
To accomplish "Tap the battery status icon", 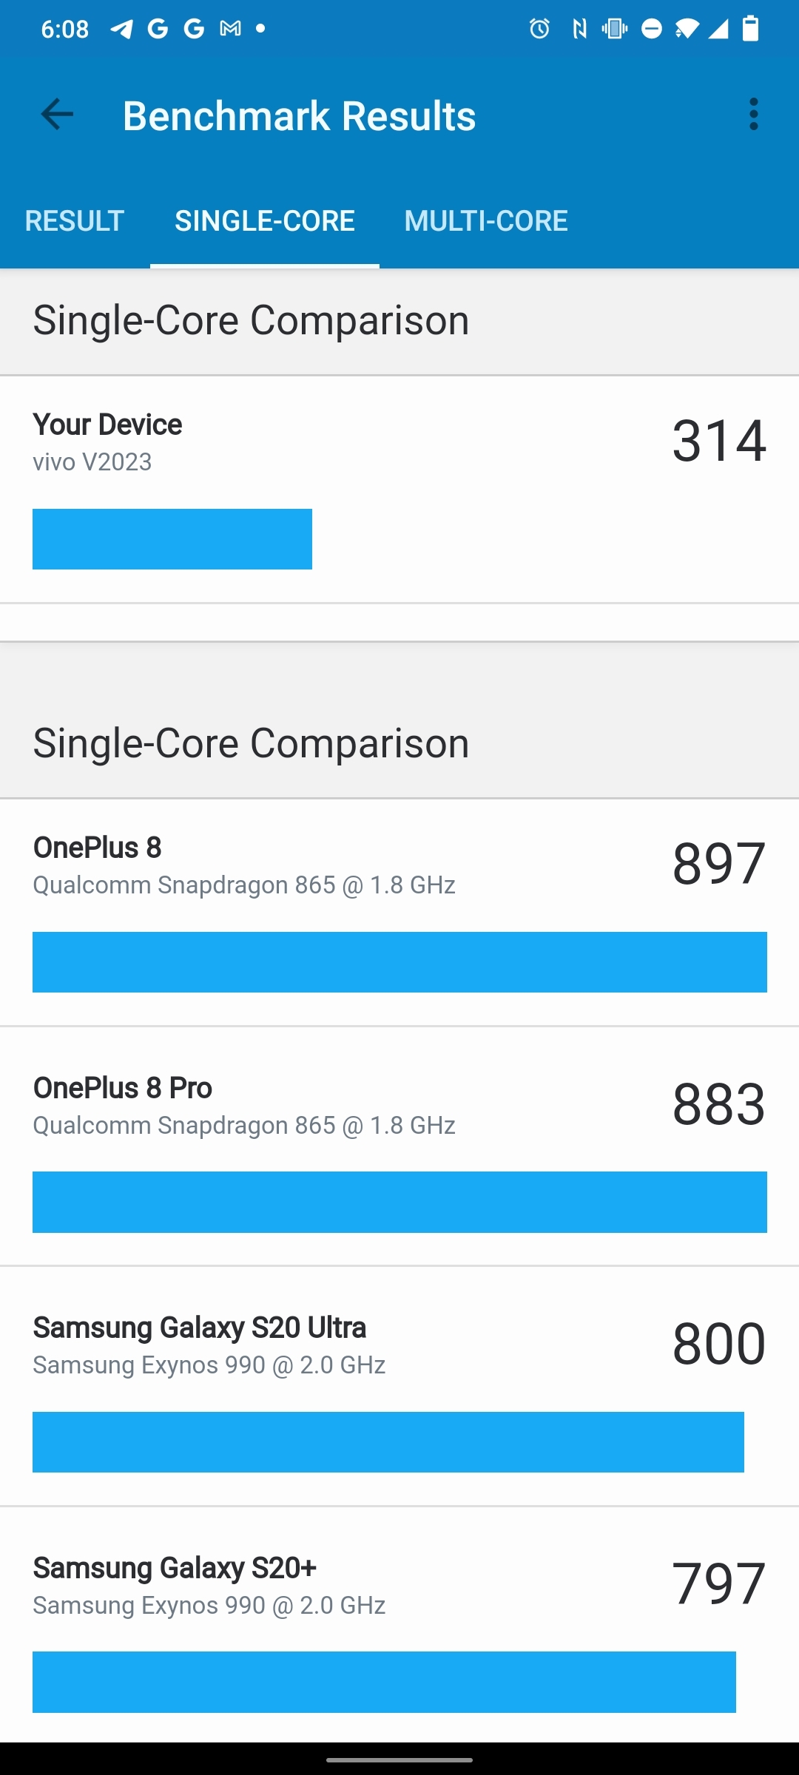I will coord(750,29).
